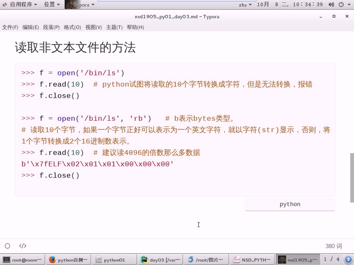Click the comment 建议读4096的倍数那么多数据
Image resolution: width=354 pixels, height=265 pixels.
(147, 153)
